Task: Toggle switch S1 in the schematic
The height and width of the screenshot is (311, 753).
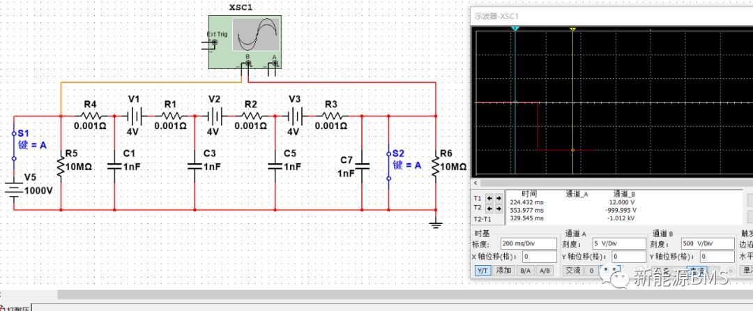Action: (14, 146)
